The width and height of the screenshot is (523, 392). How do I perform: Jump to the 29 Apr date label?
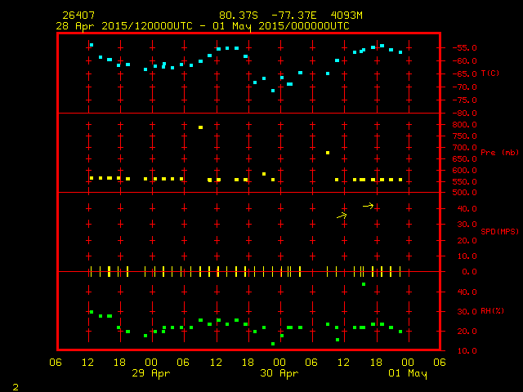point(151,374)
